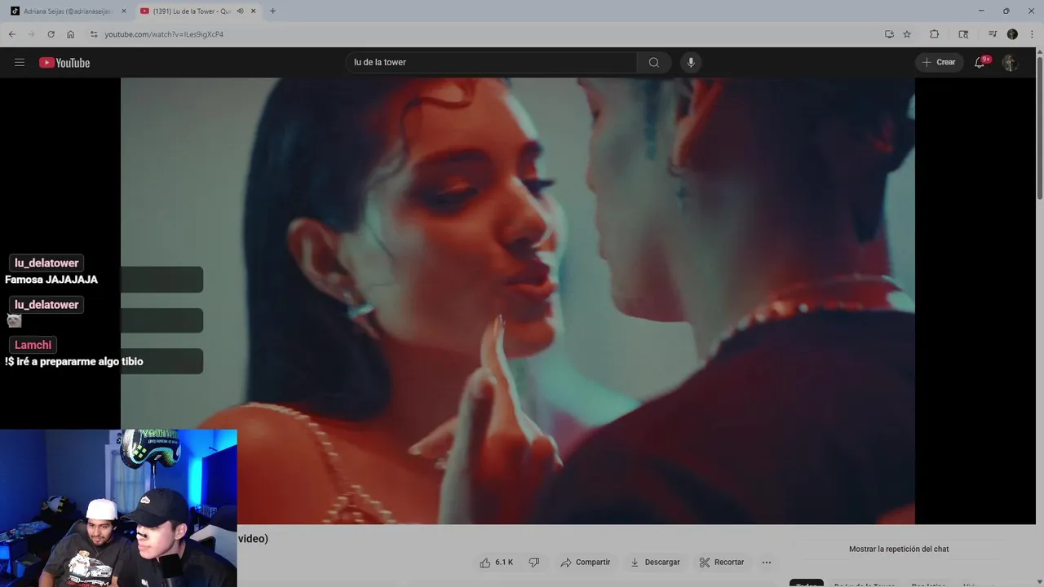Click the Lamchi chat username
The height and width of the screenshot is (587, 1044).
(33, 345)
